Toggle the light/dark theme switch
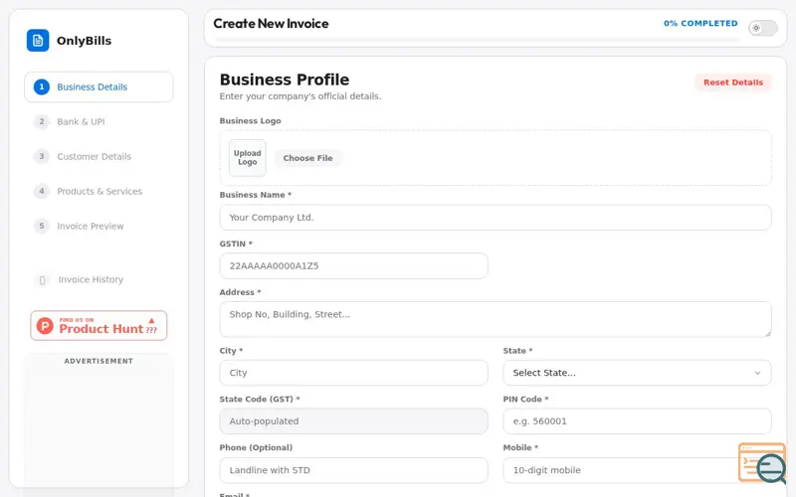This screenshot has height=497, width=796. pos(762,28)
